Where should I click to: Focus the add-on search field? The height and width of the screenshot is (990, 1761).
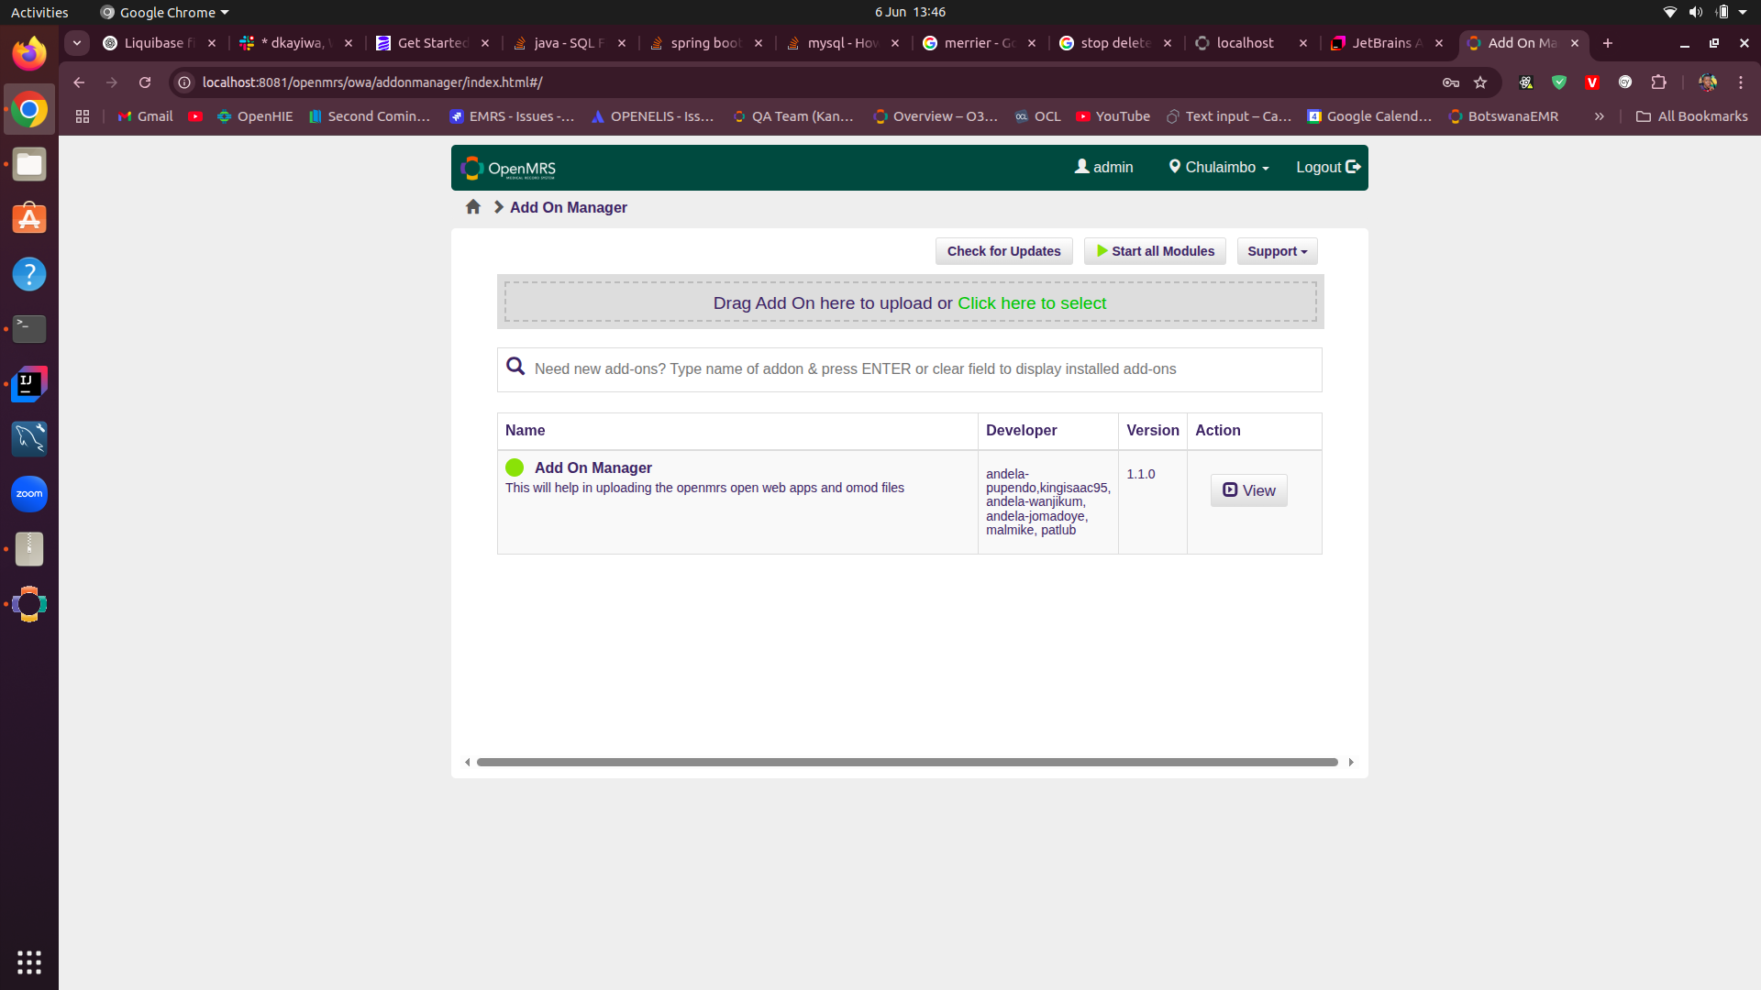click(909, 369)
